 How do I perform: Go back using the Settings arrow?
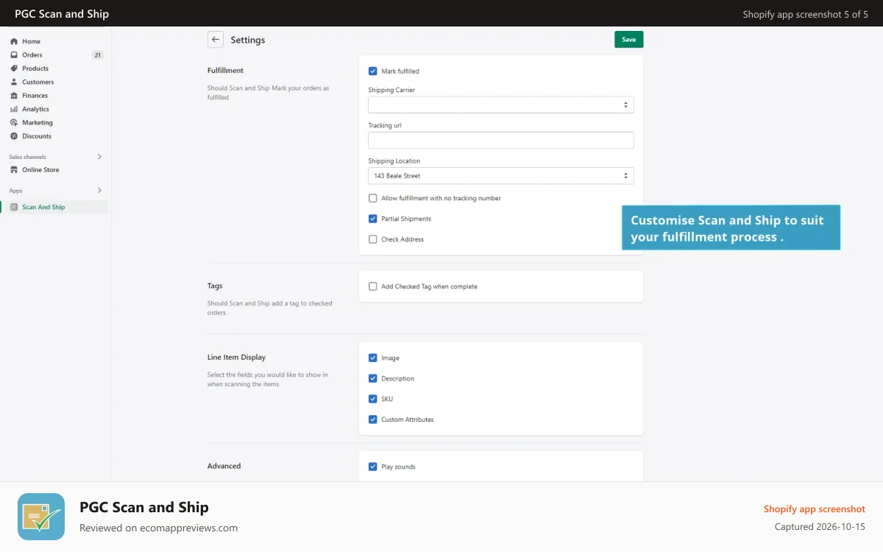click(x=216, y=40)
